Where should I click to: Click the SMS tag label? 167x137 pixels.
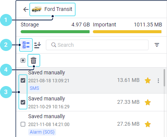34,88
